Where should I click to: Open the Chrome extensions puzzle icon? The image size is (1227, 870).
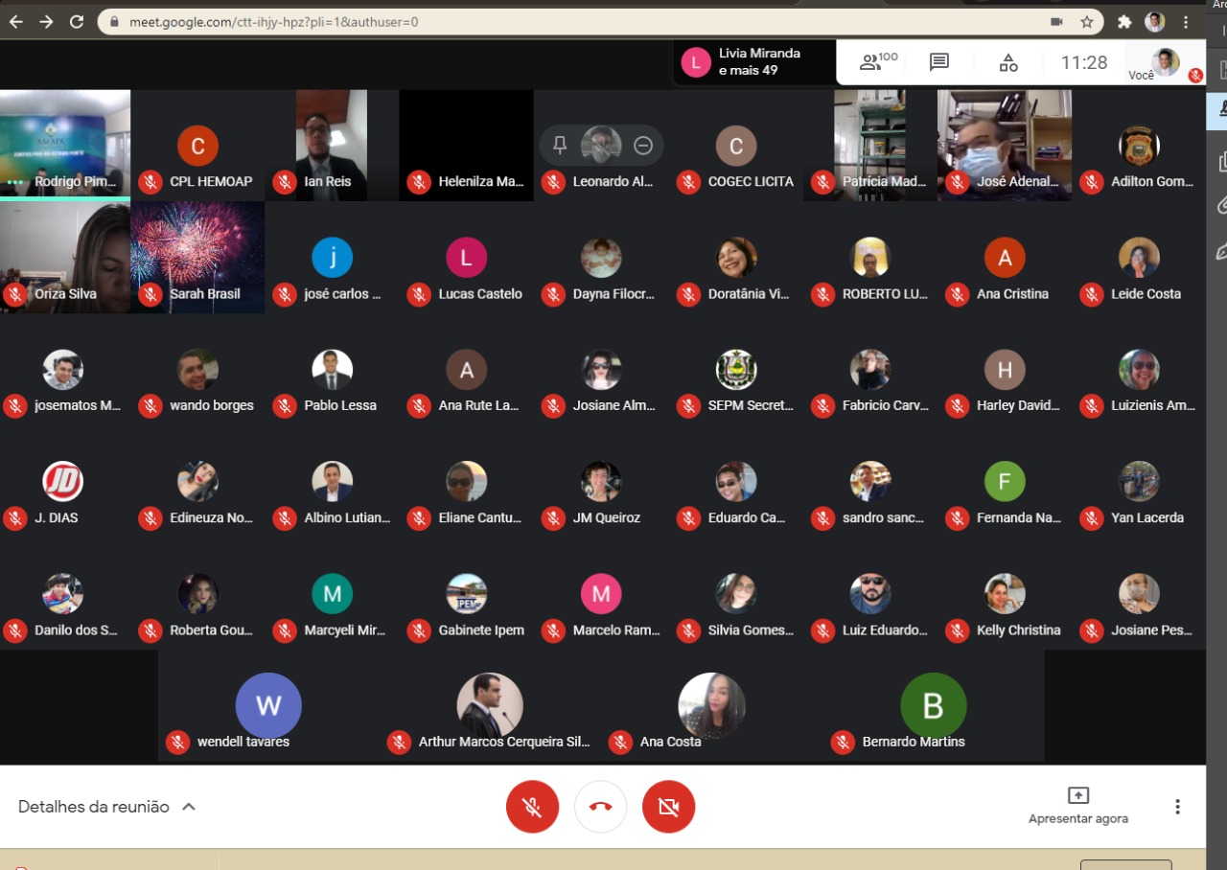tap(1124, 21)
